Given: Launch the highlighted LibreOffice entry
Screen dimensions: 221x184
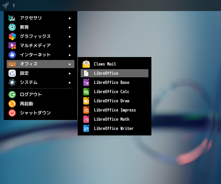Looking at the screenshot, I should coord(115,73).
